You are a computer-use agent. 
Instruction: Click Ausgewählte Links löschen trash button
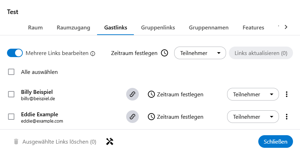54,142
